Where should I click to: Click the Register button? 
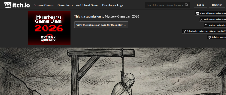coord(217,5)
